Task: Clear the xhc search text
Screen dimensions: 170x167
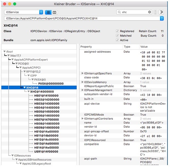Action: (x=150, y=12)
